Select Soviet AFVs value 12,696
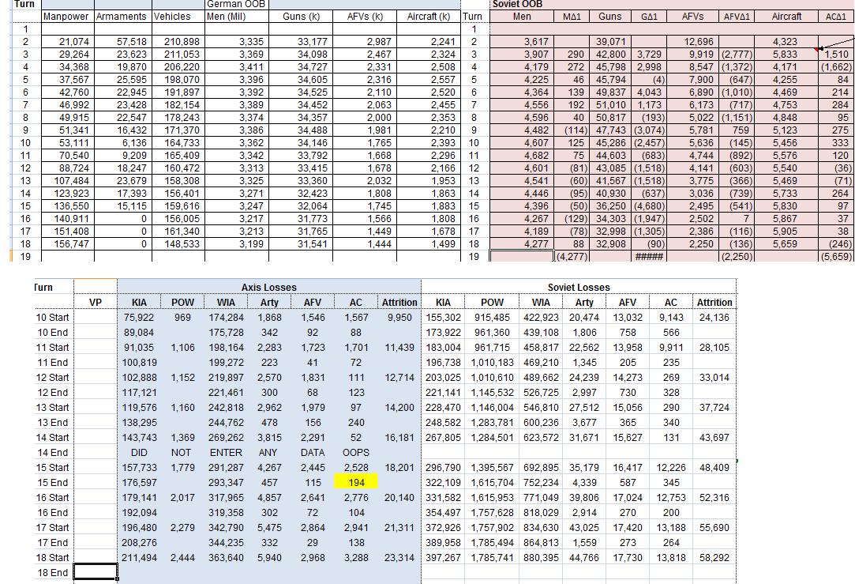The width and height of the screenshot is (855, 584). 692,41
